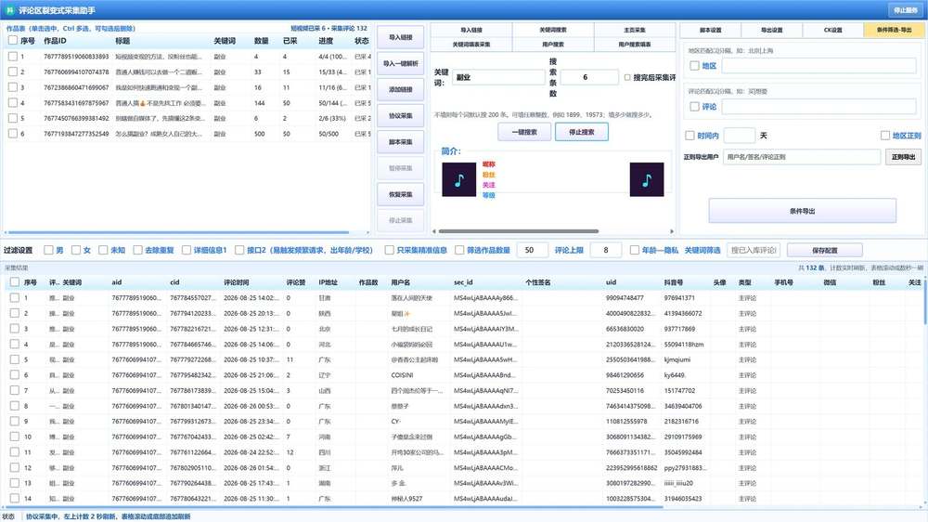Click the 停止服务 button in title bar
The width and height of the screenshot is (928, 522).
pyautogui.click(x=905, y=10)
